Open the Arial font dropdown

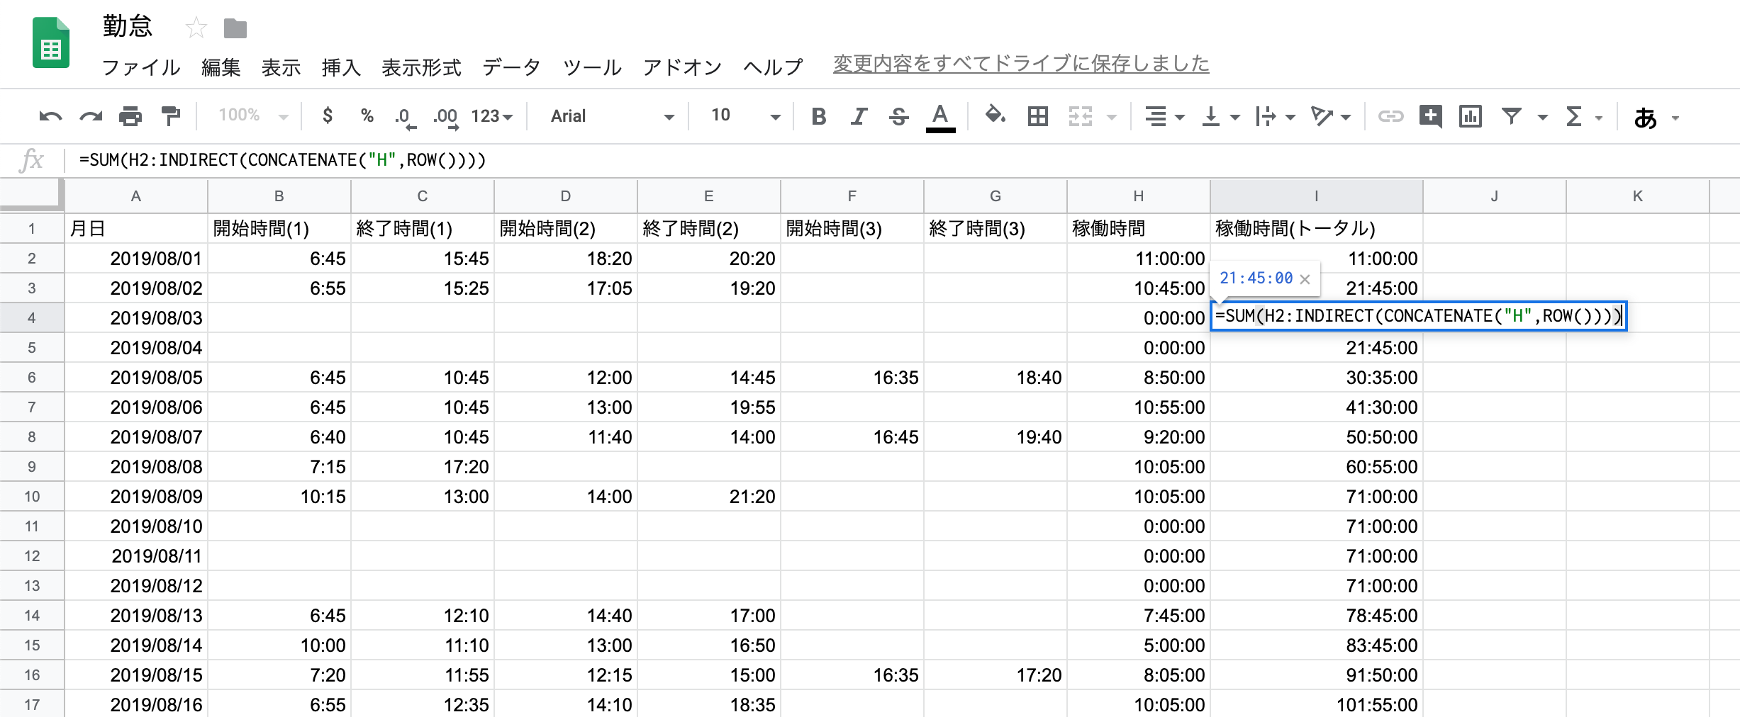(612, 116)
